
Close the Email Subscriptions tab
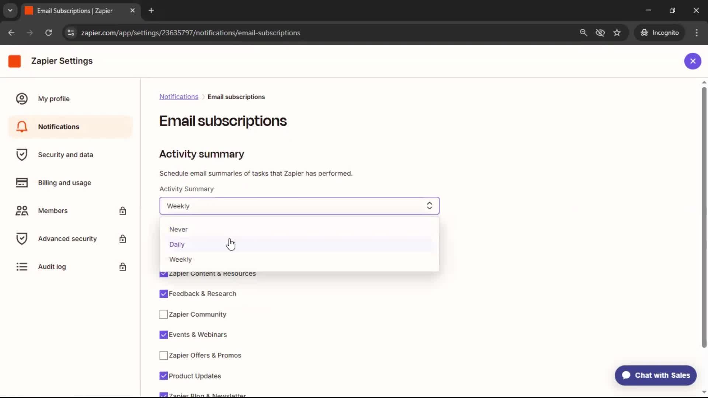[x=132, y=11]
